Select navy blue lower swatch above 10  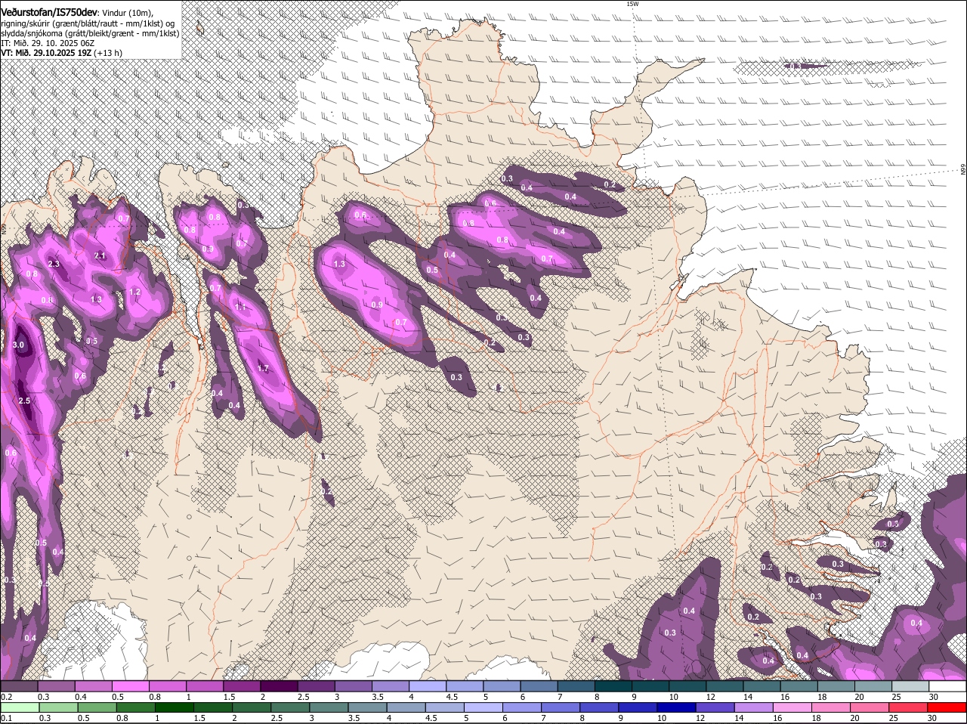coord(677,707)
